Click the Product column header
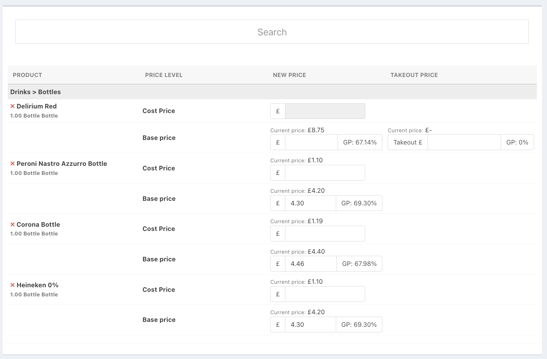Viewport: 547px width, 359px height. click(27, 75)
